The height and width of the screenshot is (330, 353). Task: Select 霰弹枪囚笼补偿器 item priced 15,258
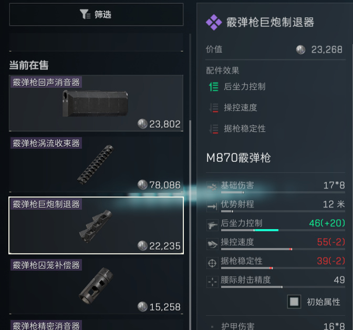96,286
